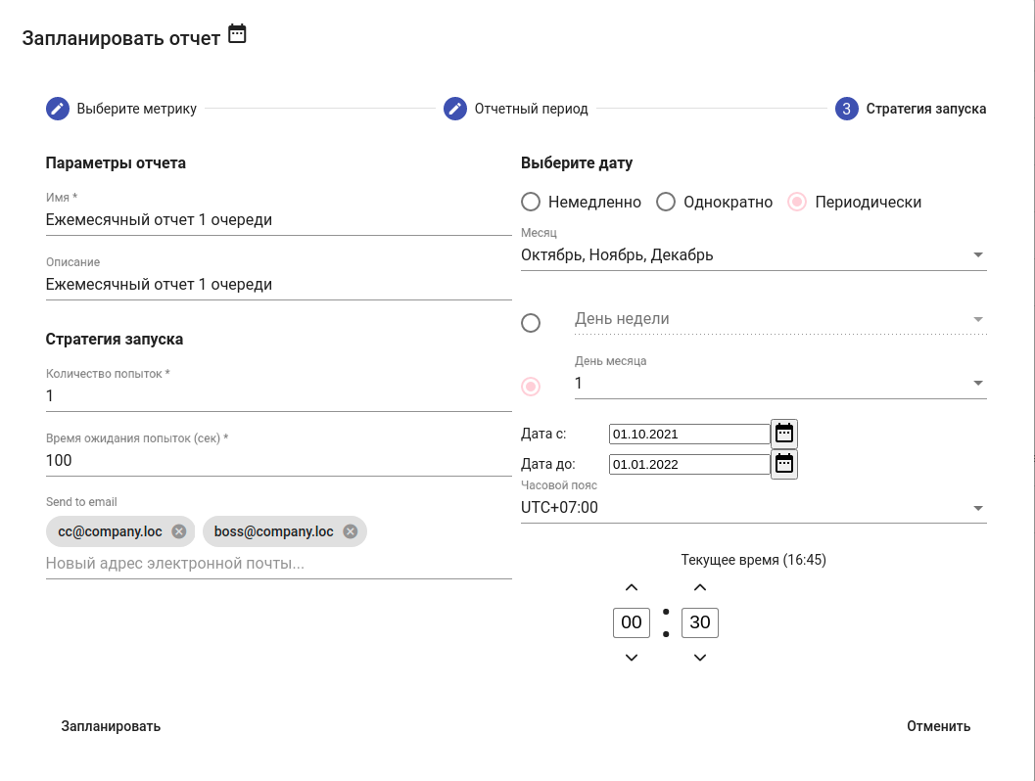Screen dimensions: 1035x781
Task: Click the edit icon for 'Выберите метрику' step
Action: coord(58,109)
